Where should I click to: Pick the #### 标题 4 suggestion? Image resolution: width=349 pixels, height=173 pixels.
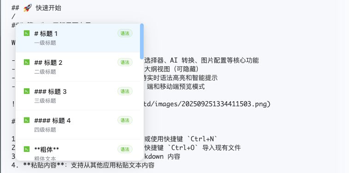point(78,125)
